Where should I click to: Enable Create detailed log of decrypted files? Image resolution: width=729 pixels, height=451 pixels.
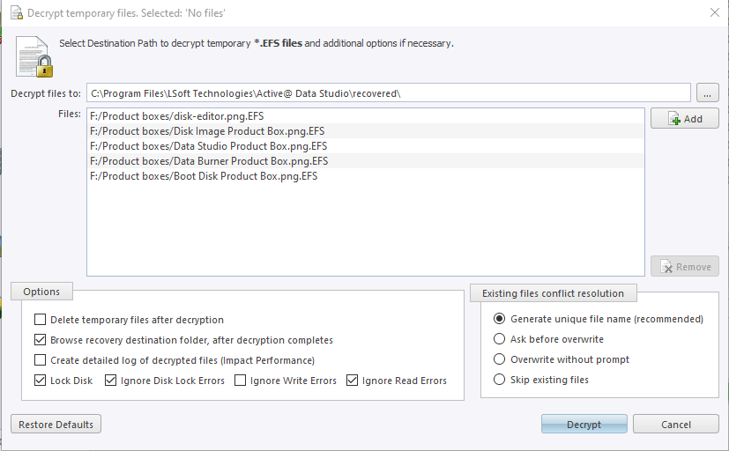click(x=40, y=360)
